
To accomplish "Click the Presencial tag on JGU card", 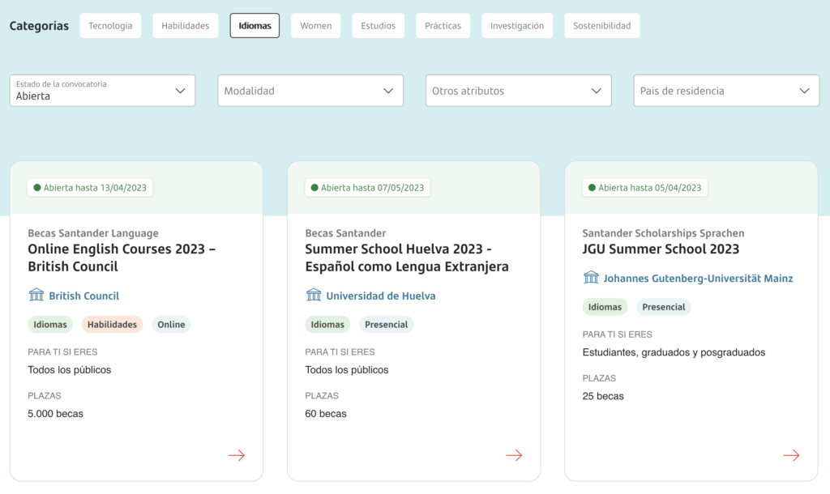I will coord(664,307).
